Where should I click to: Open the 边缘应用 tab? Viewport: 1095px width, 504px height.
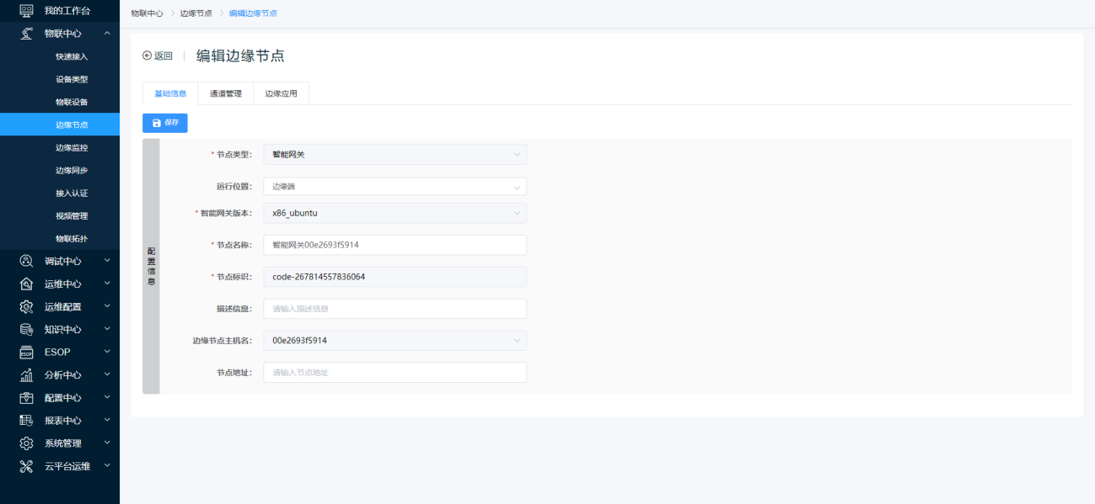point(281,93)
